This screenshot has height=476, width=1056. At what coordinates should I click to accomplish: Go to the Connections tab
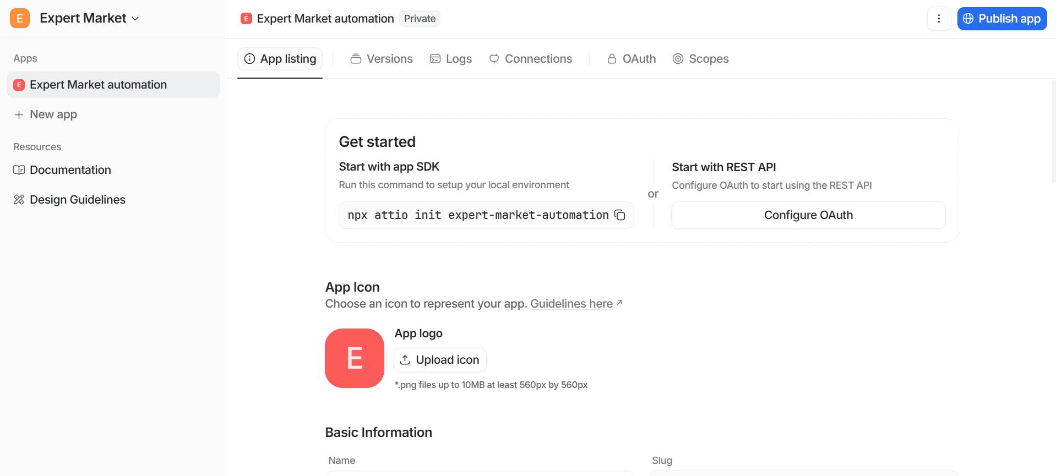coord(531,59)
